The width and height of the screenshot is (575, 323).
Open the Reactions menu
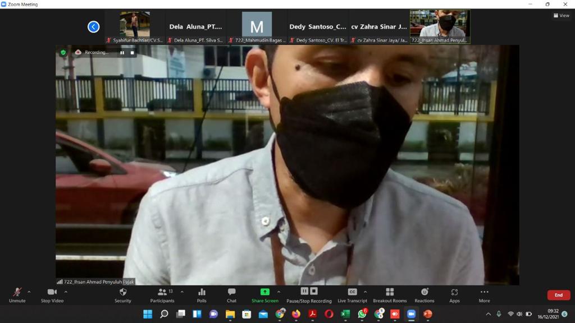[425, 295]
